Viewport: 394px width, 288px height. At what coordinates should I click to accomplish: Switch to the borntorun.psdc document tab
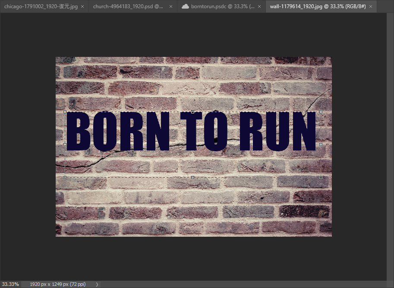point(223,6)
